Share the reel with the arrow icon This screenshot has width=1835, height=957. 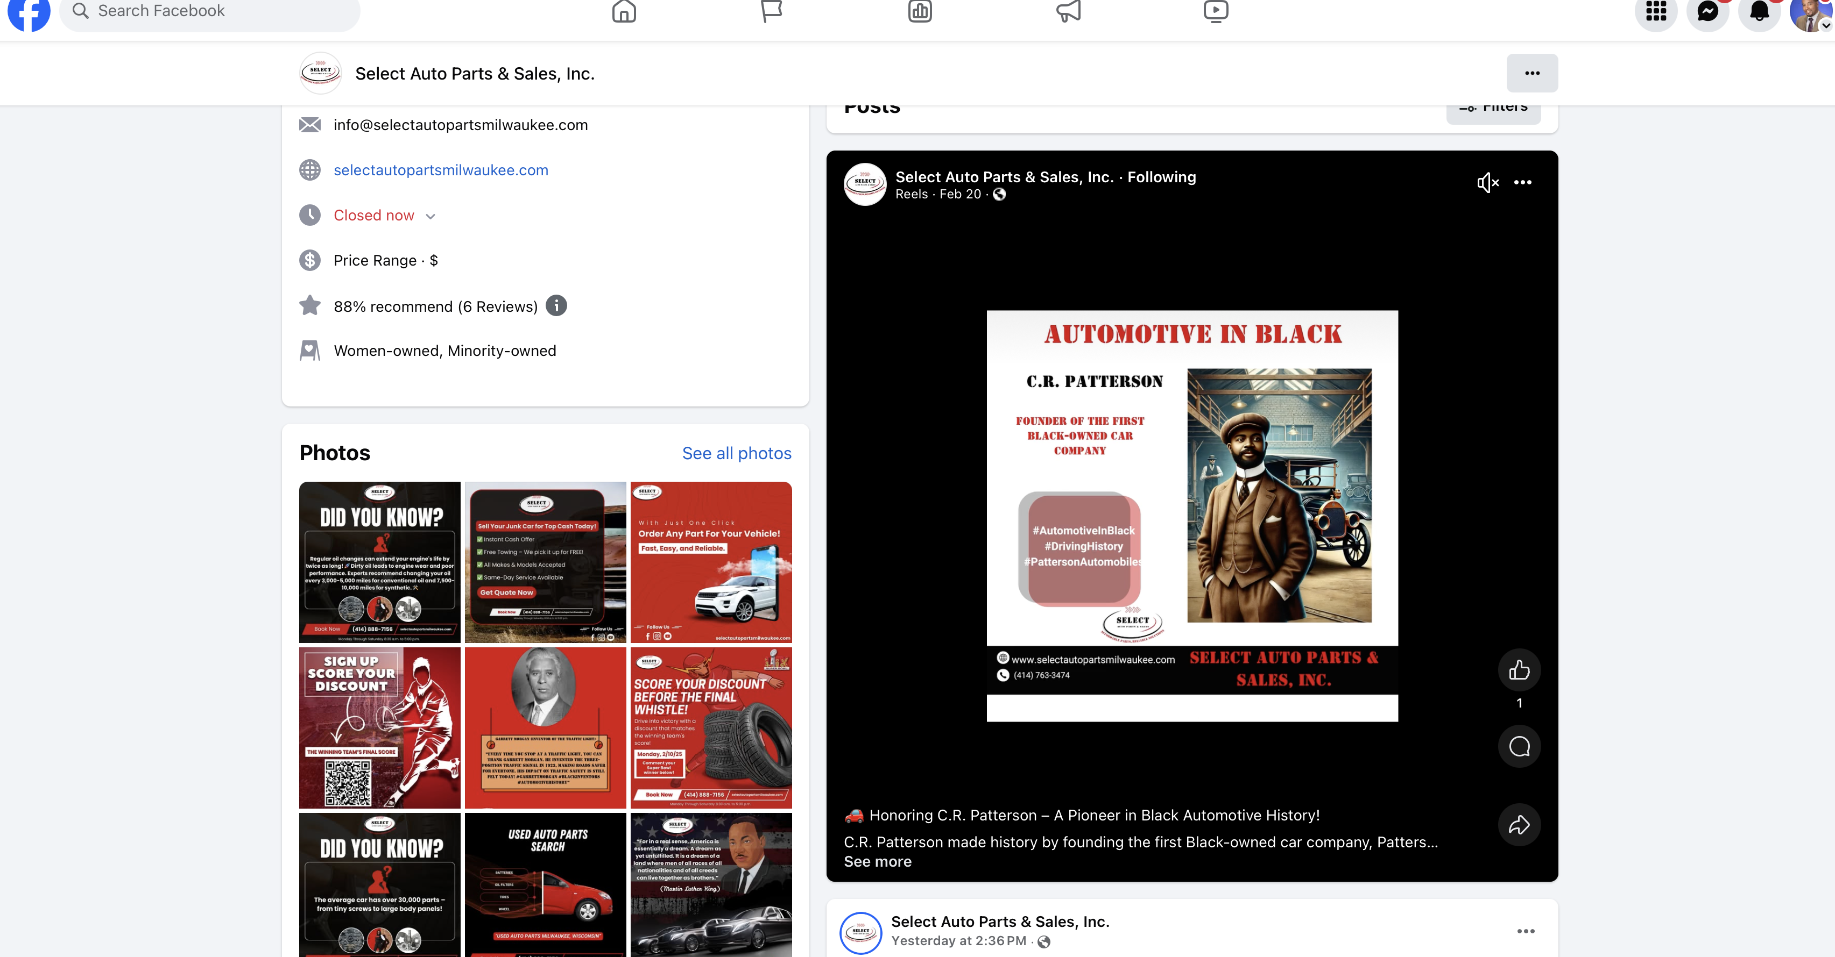(1520, 825)
